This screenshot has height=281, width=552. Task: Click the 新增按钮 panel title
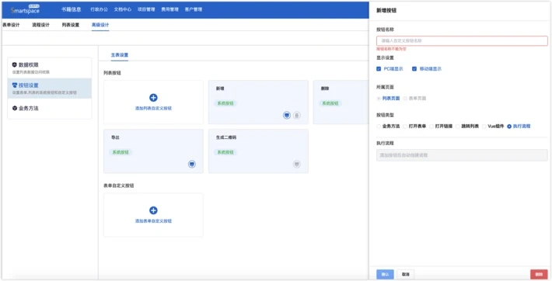click(386, 11)
